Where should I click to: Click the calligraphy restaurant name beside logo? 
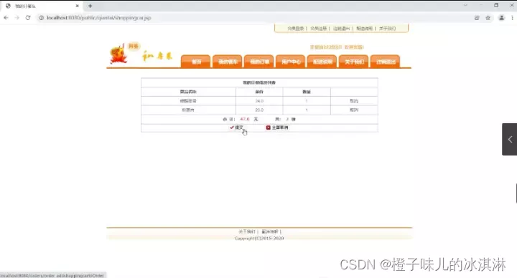[x=157, y=56]
